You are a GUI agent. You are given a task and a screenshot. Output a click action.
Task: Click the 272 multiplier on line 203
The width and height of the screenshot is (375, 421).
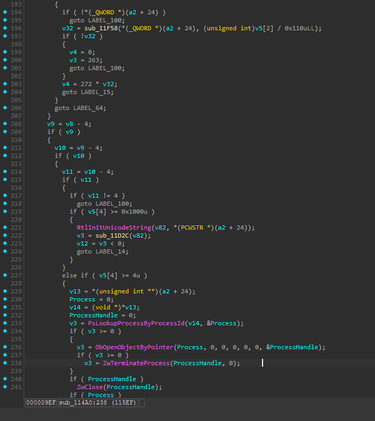[86, 84]
